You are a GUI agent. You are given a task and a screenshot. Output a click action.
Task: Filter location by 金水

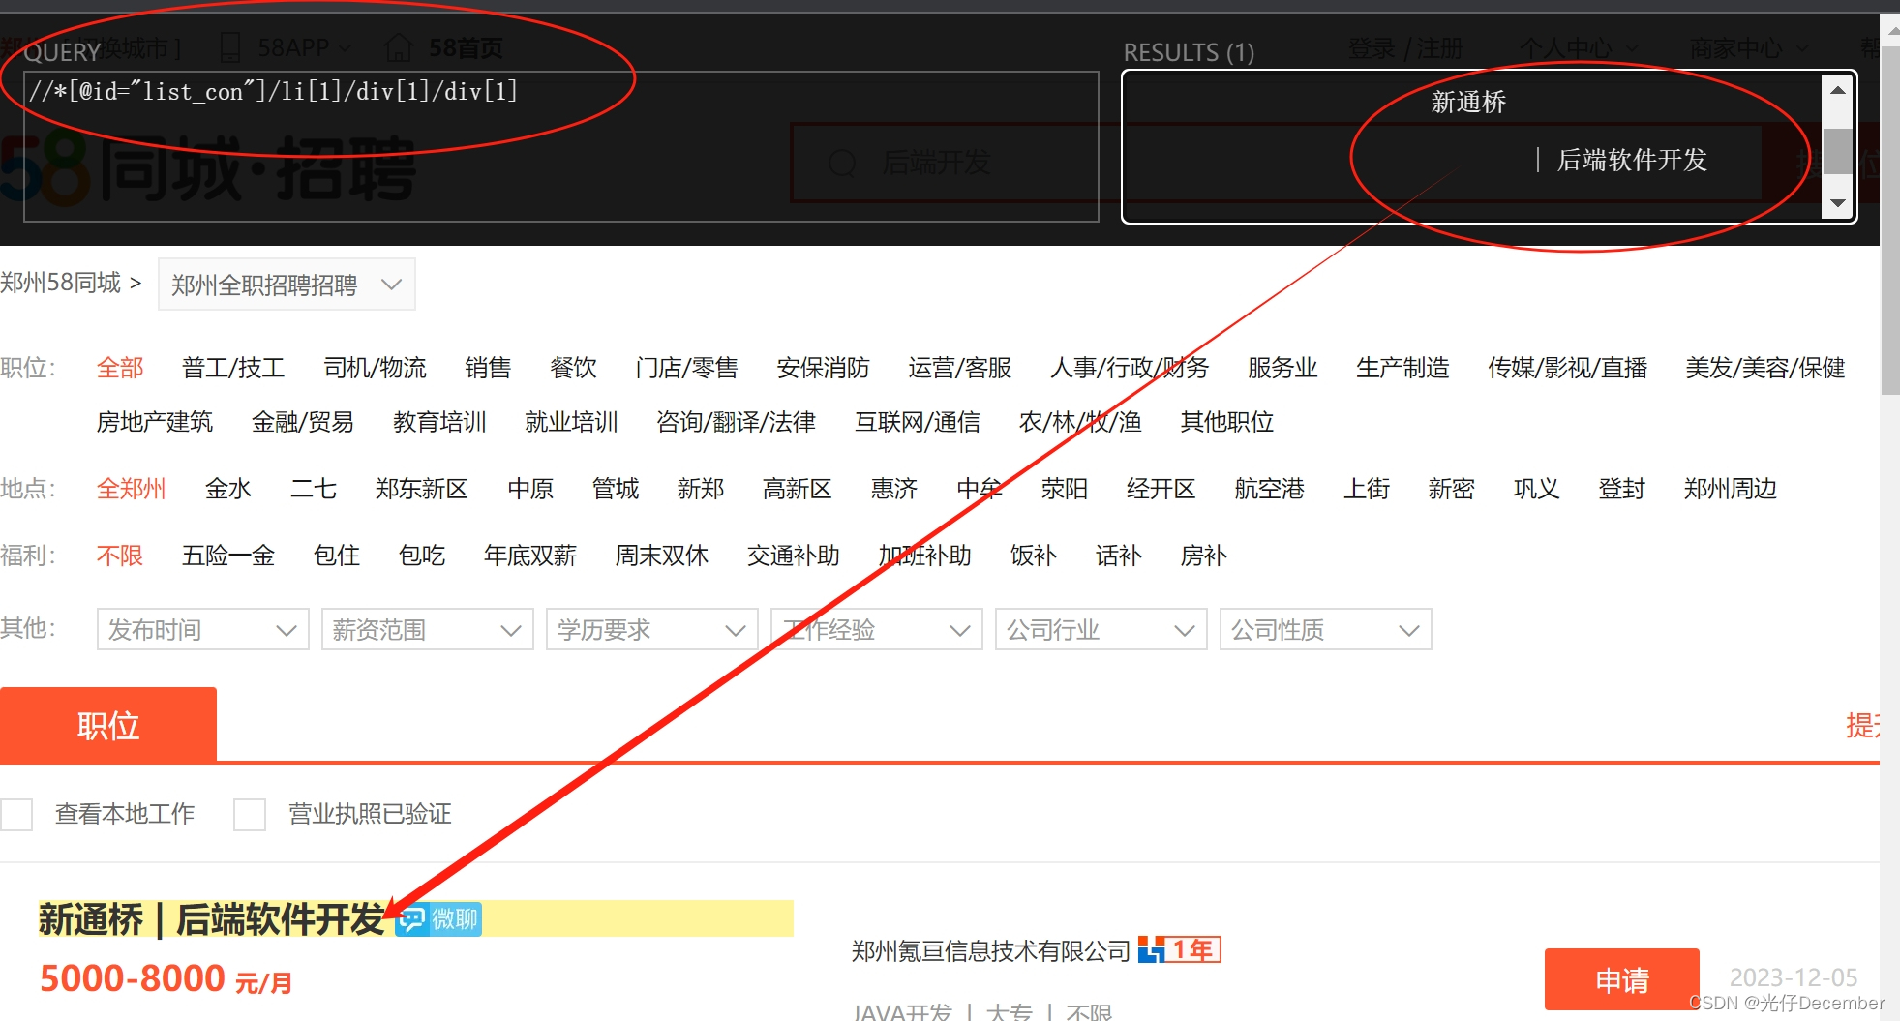(228, 489)
